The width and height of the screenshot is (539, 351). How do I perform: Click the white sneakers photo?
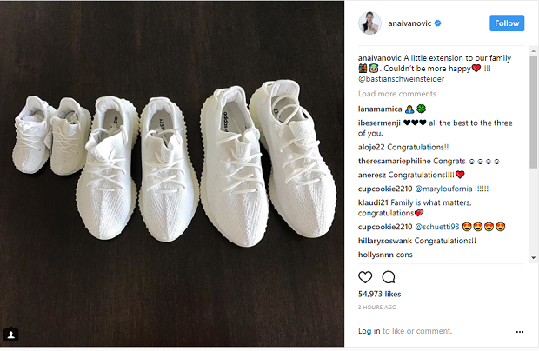(172, 174)
